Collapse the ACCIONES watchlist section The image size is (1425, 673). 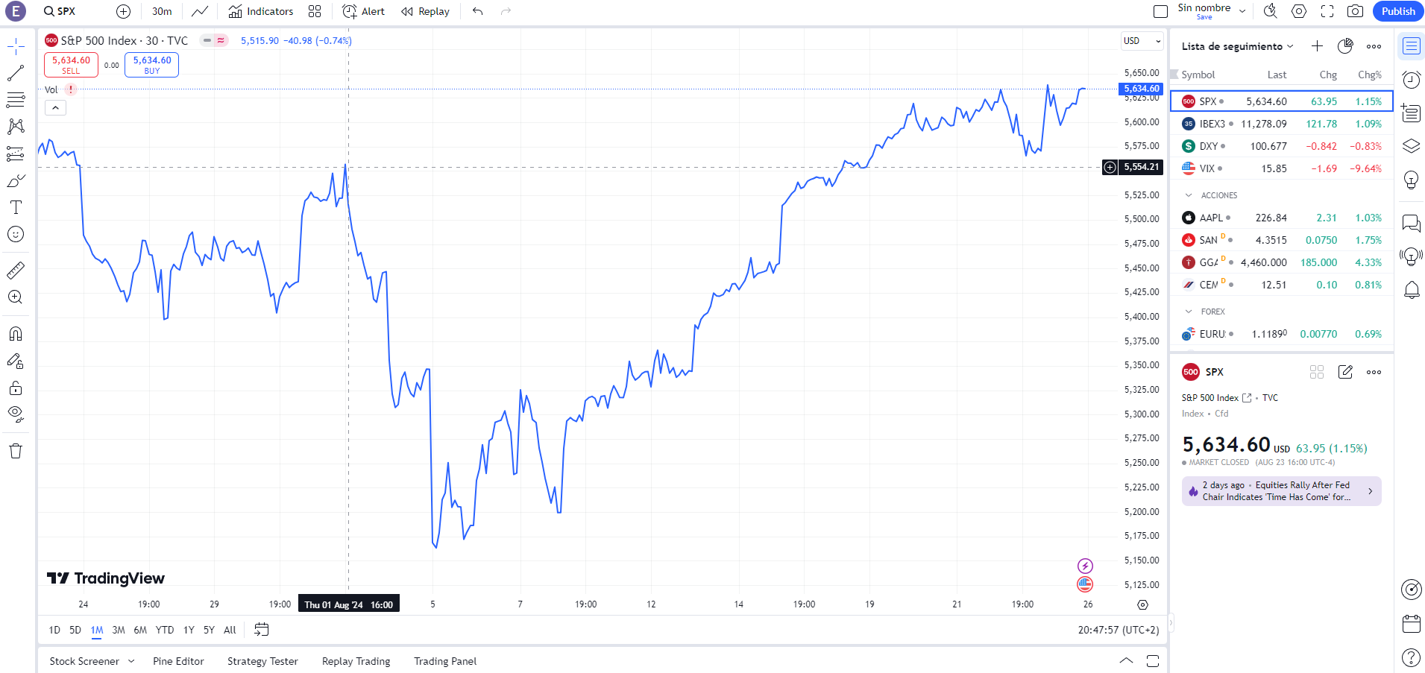point(1189,195)
